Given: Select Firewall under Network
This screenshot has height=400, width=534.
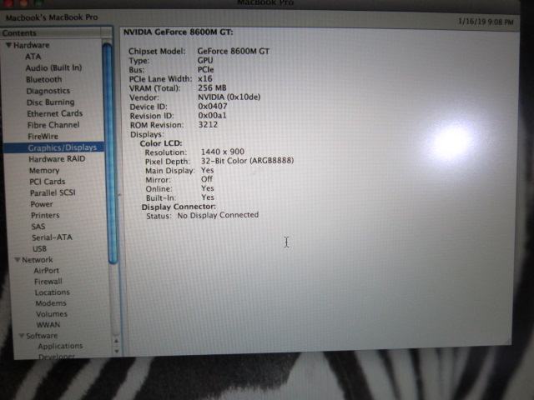Looking at the screenshot, I should (48, 282).
